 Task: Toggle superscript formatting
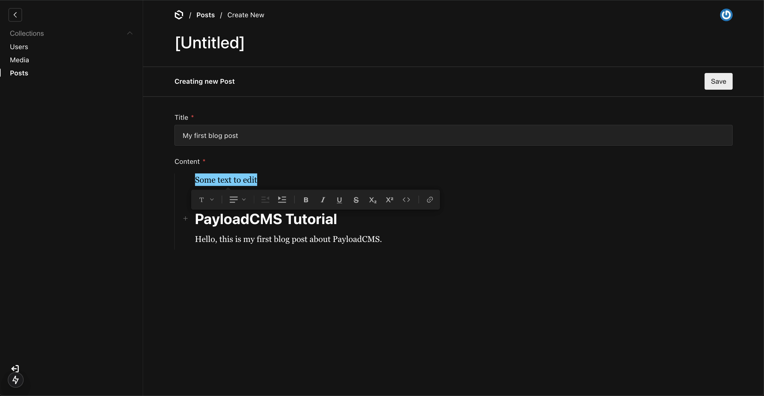coord(389,200)
